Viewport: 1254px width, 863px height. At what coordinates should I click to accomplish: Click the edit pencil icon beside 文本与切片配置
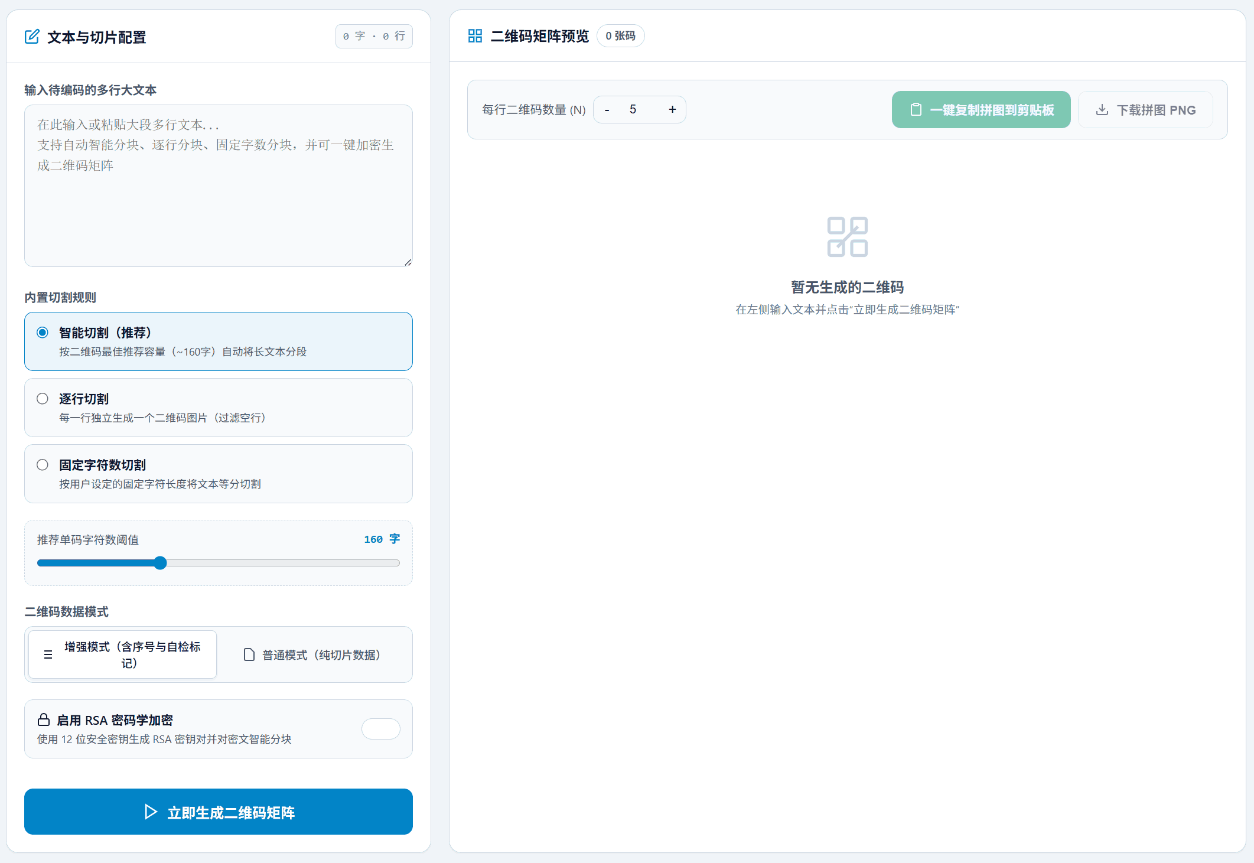(x=32, y=37)
